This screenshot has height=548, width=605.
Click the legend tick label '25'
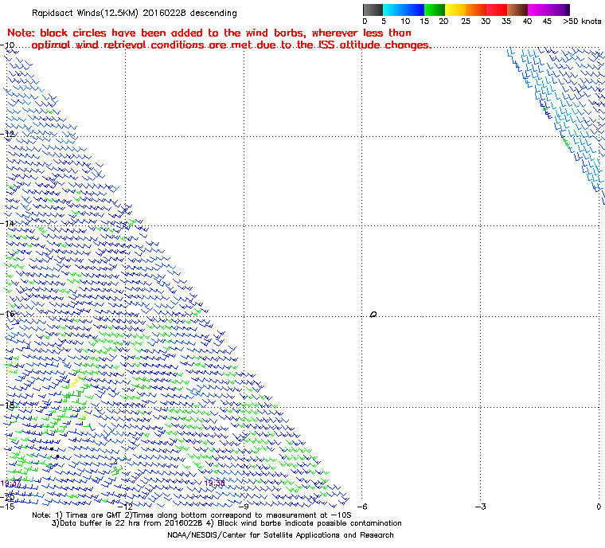point(466,22)
